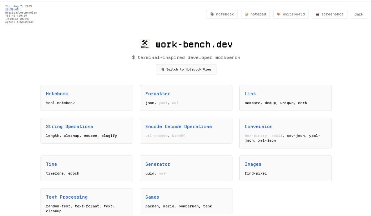Select the csv-json conversion

pyautogui.click(x=296, y=136)
